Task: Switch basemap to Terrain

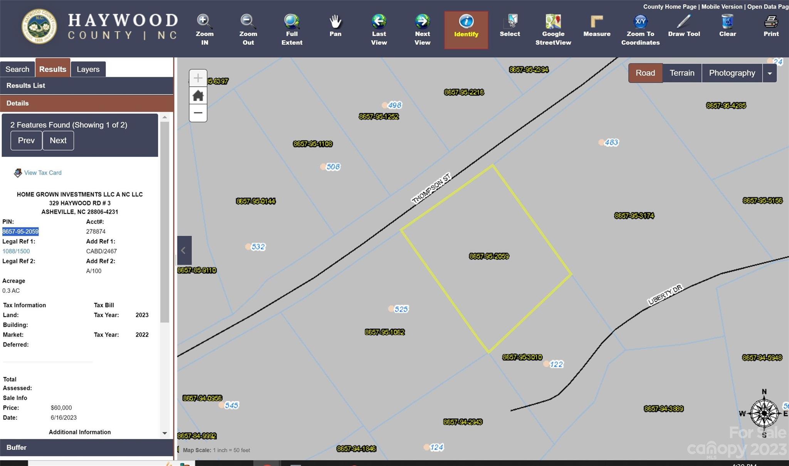Action: pyautogui.click(x=682, y=73)
